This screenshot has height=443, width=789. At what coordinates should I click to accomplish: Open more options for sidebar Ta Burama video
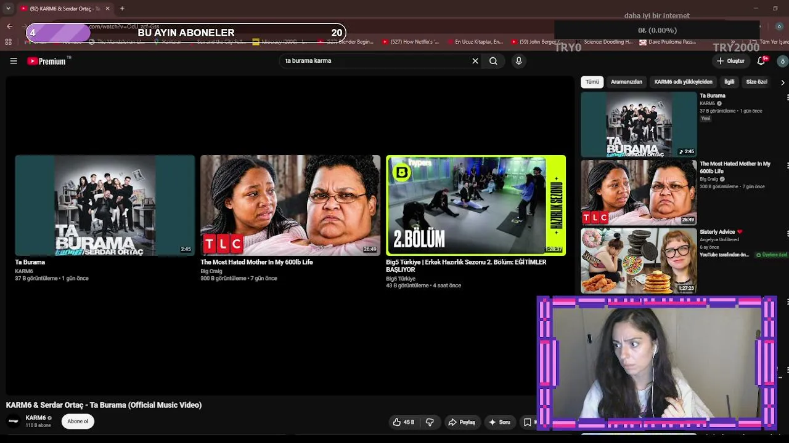(x=787, y=97)
